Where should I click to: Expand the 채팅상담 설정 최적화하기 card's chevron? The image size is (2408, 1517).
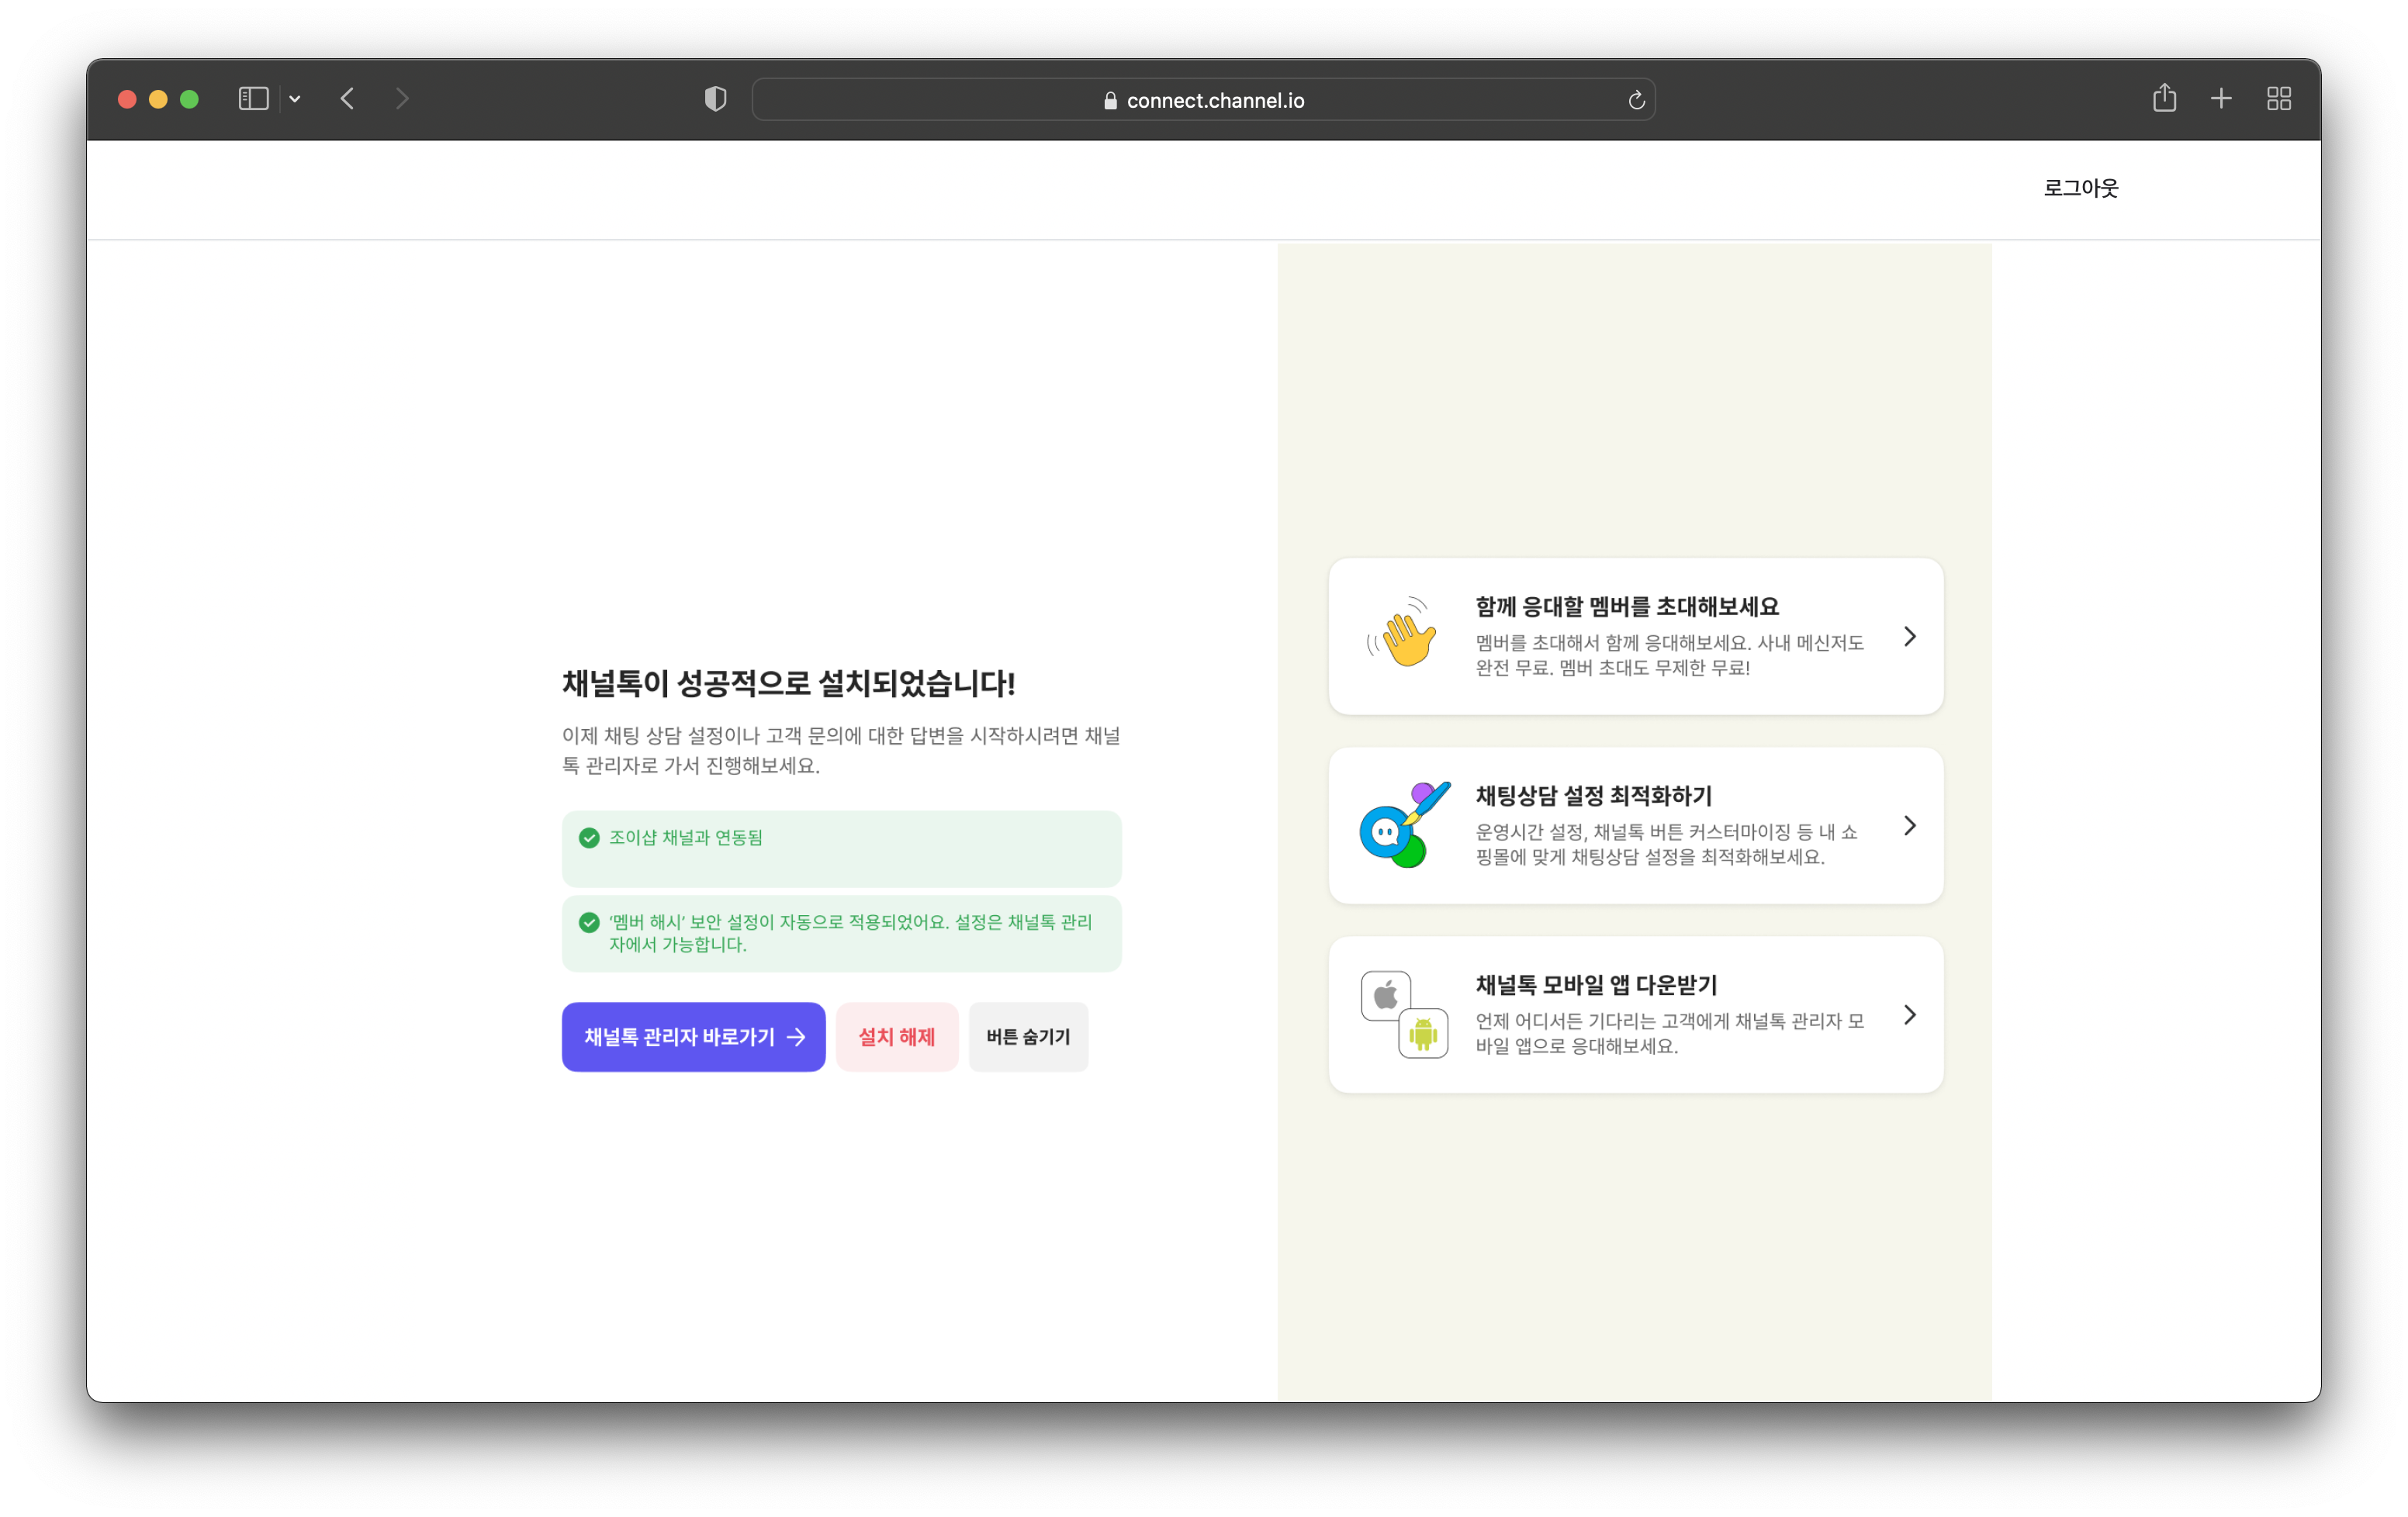(1909, 826)
